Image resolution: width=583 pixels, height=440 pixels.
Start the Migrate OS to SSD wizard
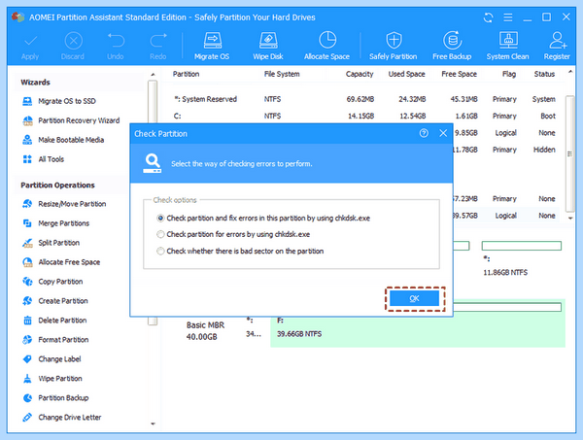tap(59, 101)
